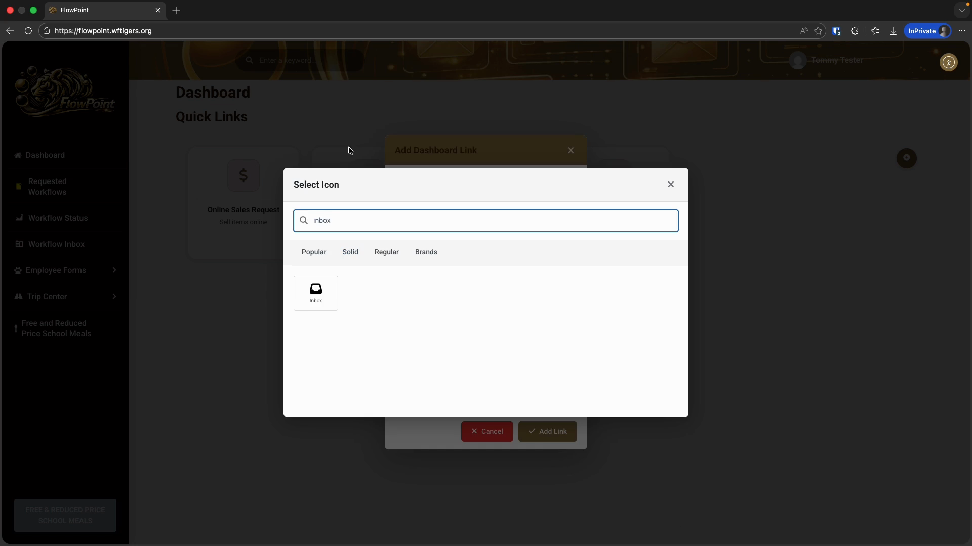Switch to the Solid icons tab
The width and height of the screenshot is (972, 546).
pos(350,252)
